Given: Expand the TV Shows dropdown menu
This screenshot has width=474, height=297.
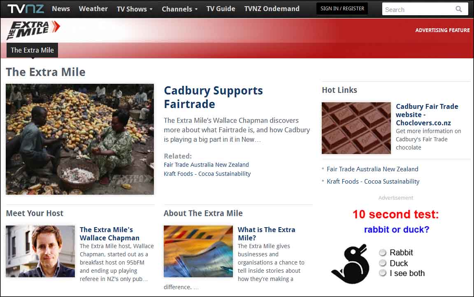Looking at the screenshot, I should click(x=135, y=9).
